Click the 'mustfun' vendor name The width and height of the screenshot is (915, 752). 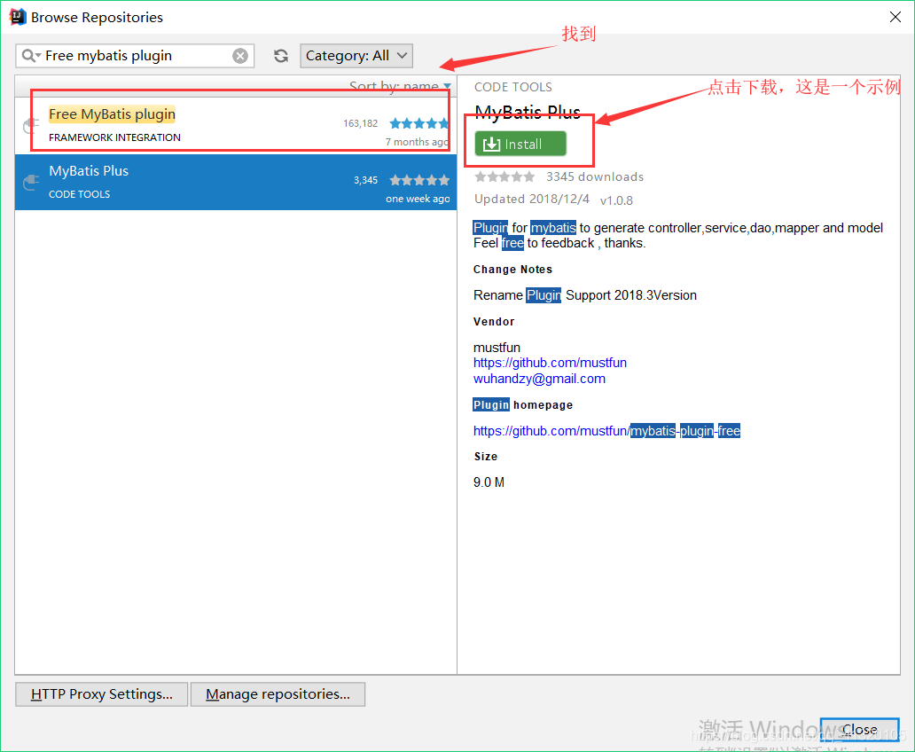pyautogui.click(x=497, y=348)
